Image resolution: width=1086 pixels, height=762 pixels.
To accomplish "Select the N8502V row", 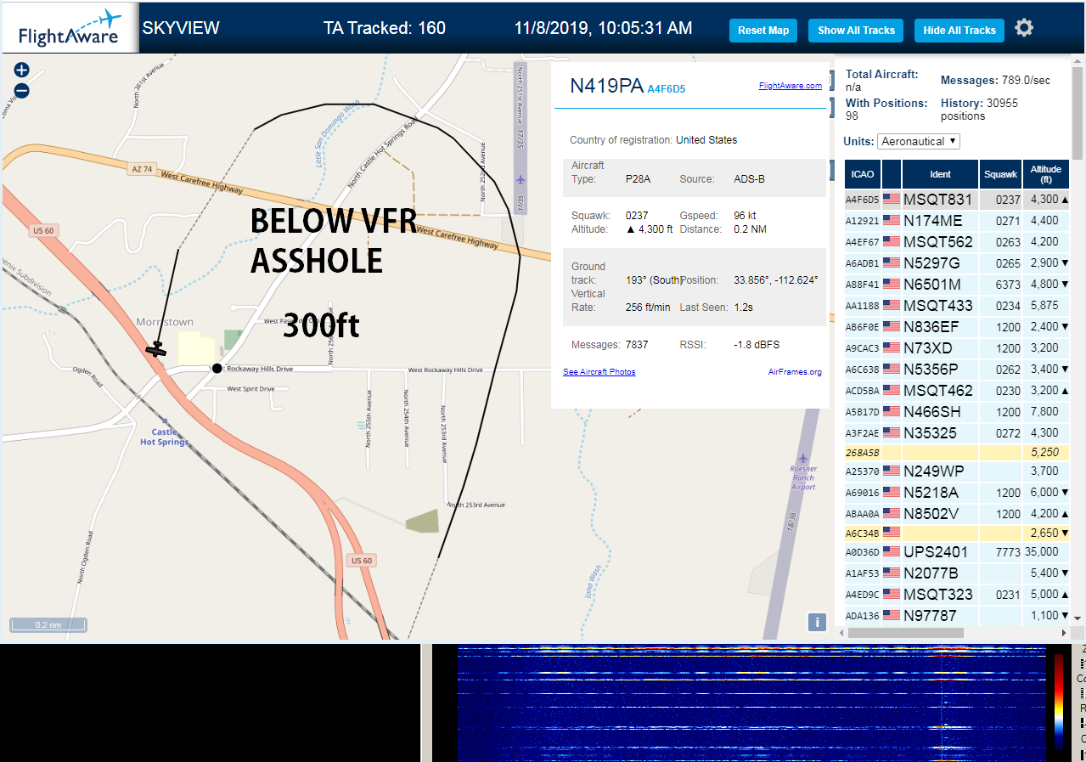I will pyautogui.click(x=957, y=514).
